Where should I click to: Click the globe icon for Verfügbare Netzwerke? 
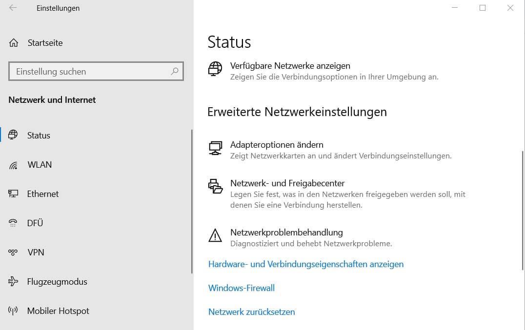click(x=215, y=69)
